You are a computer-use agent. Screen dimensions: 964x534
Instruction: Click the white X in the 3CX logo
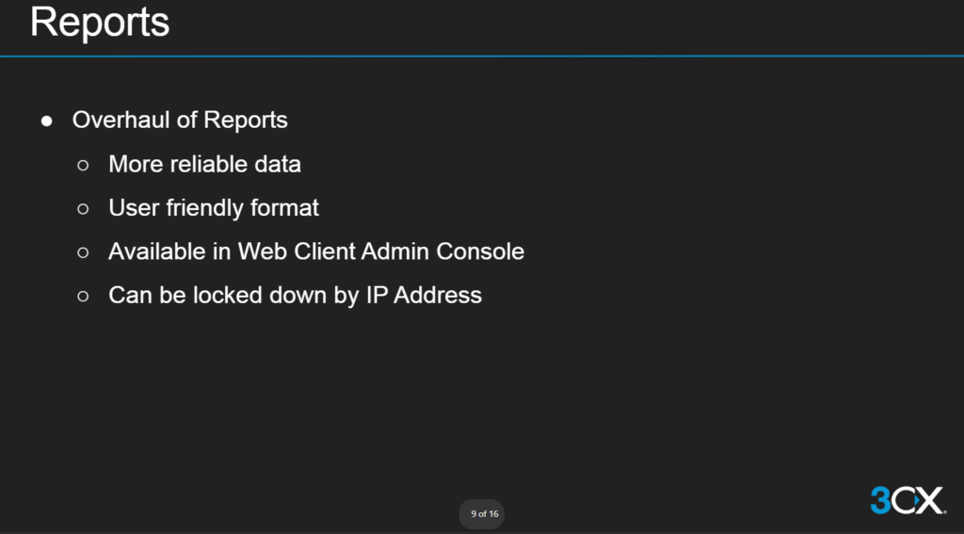(x=929, y=500)
